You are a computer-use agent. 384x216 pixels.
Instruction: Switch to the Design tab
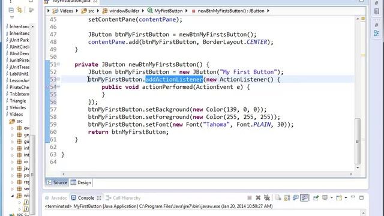click(81, 182)
